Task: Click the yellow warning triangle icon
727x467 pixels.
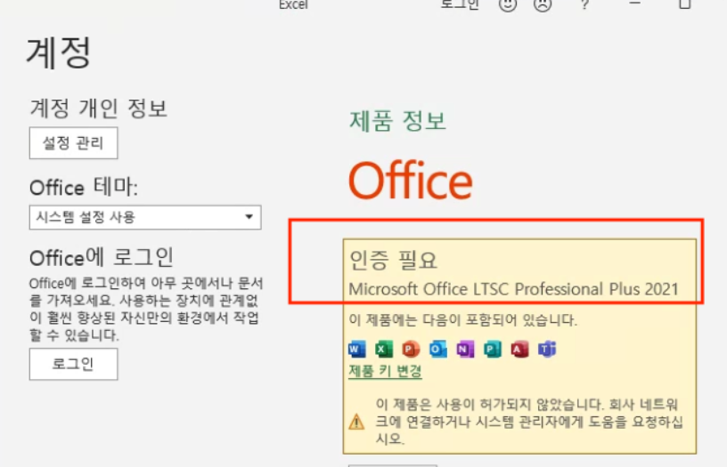Action: (356, 422)
